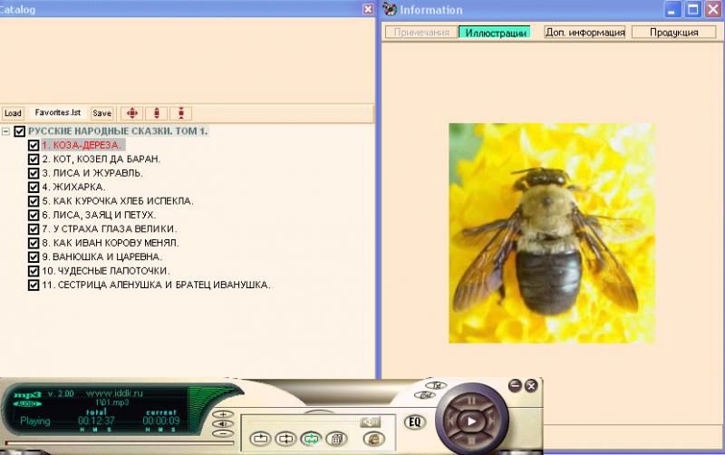
Task: Uncheck the КОЗА-ДЕРЕЗА track checkbox
Action: pyautogui.click(x=34, y=145)
